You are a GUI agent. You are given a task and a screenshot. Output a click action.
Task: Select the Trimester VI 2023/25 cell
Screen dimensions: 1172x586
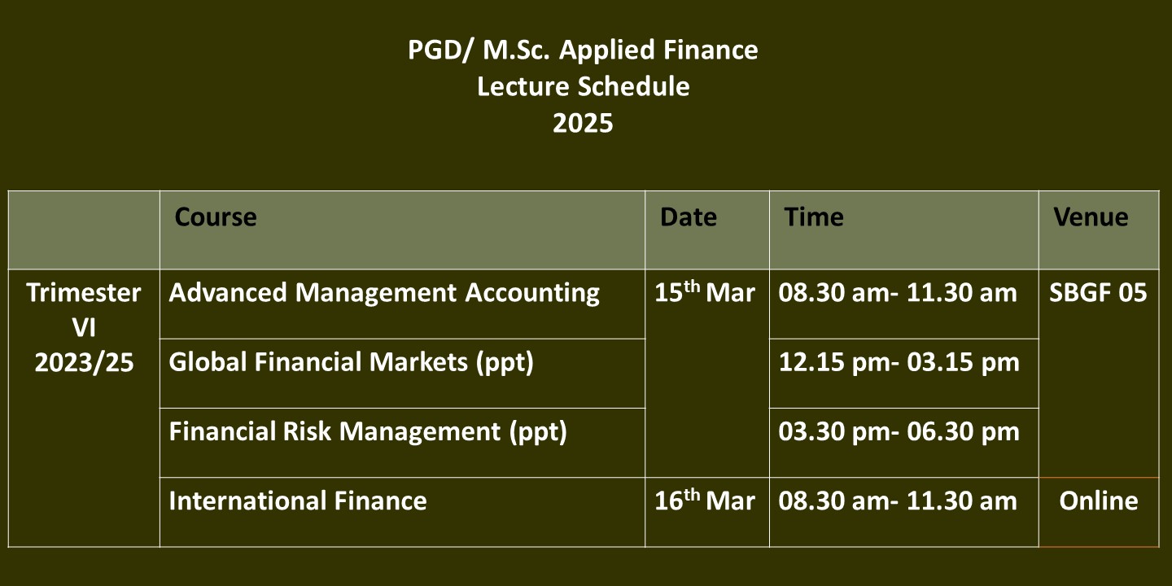[84, 409]
